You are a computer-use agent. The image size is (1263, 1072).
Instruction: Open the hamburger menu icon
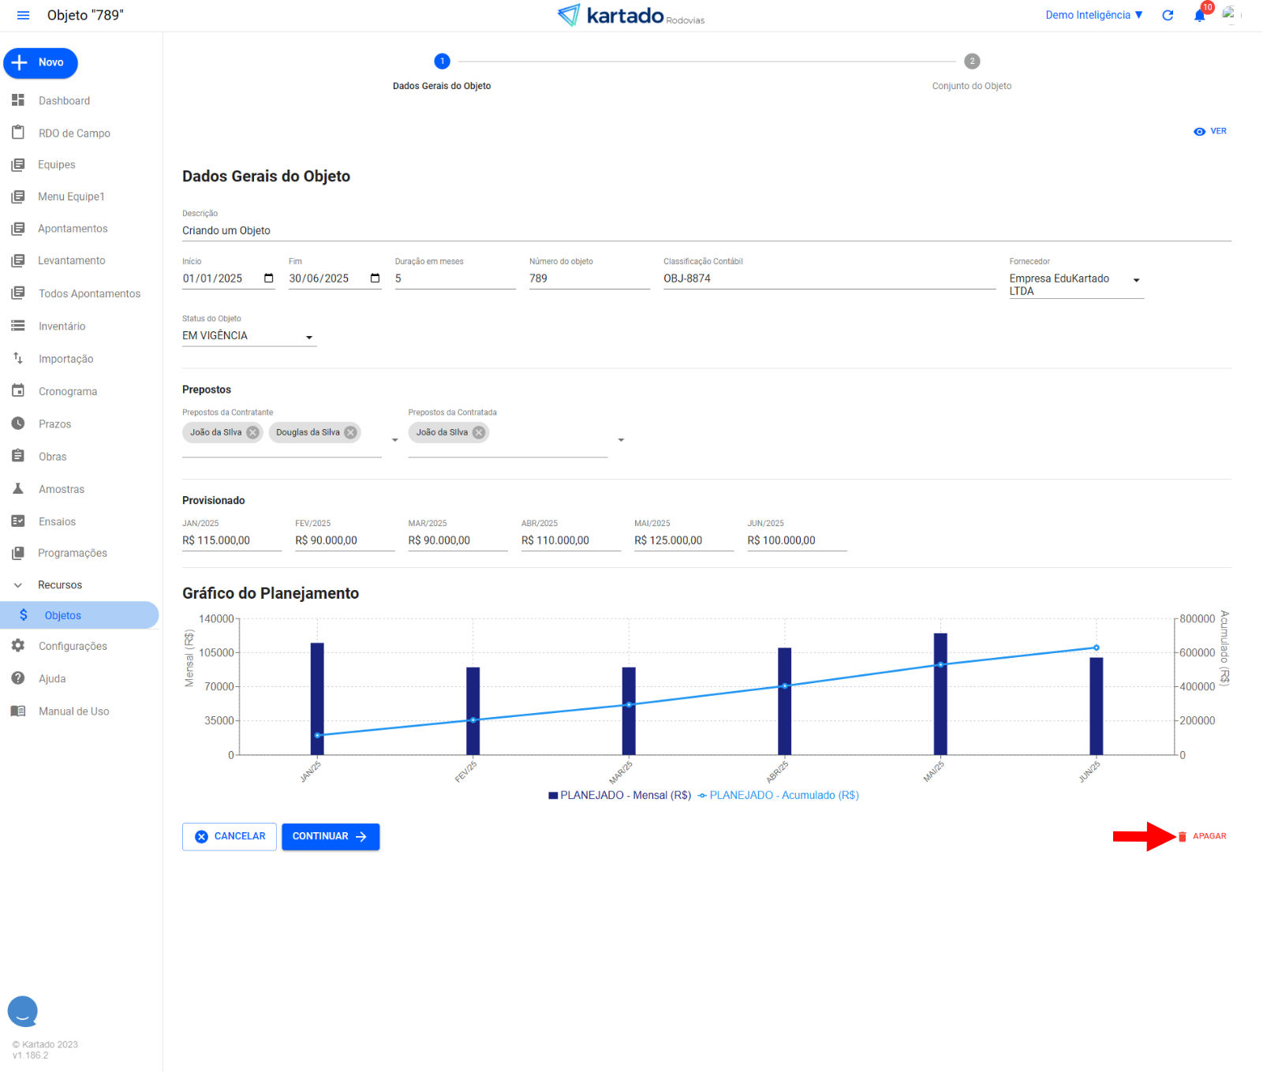click(23, 16)
